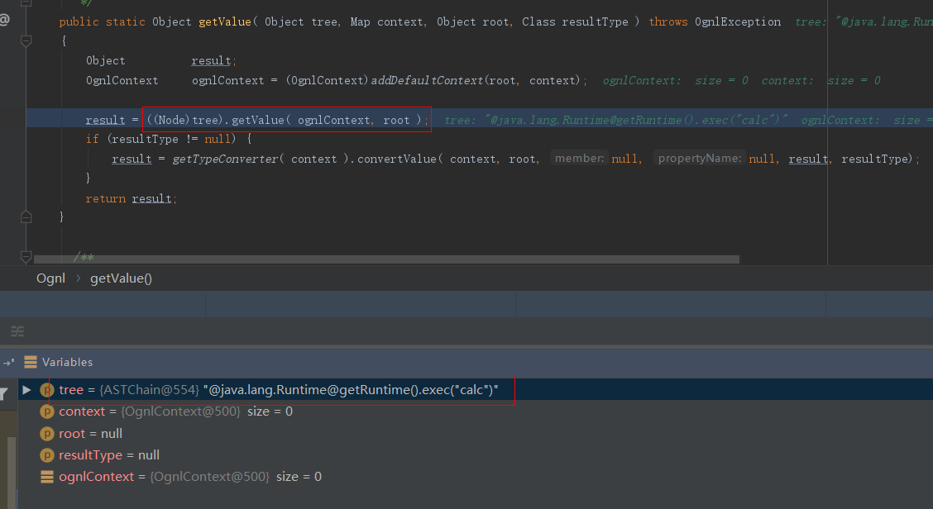
Task: Click the @ annotation gutter icon
Action: [5, 18]
